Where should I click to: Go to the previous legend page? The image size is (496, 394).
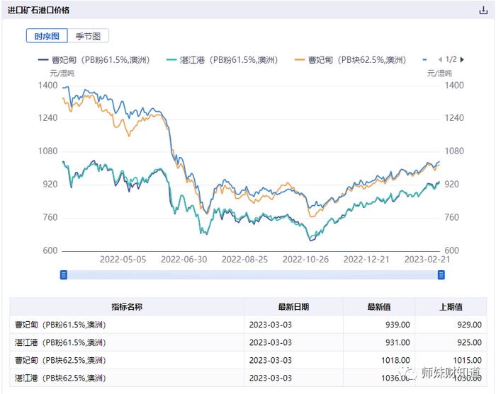tap(439, 59)
